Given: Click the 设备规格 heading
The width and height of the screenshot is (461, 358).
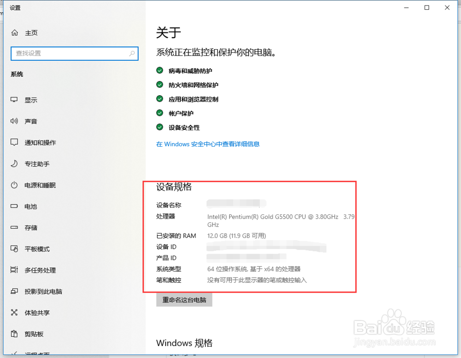Looking at the screenshot, I should 174,187.
